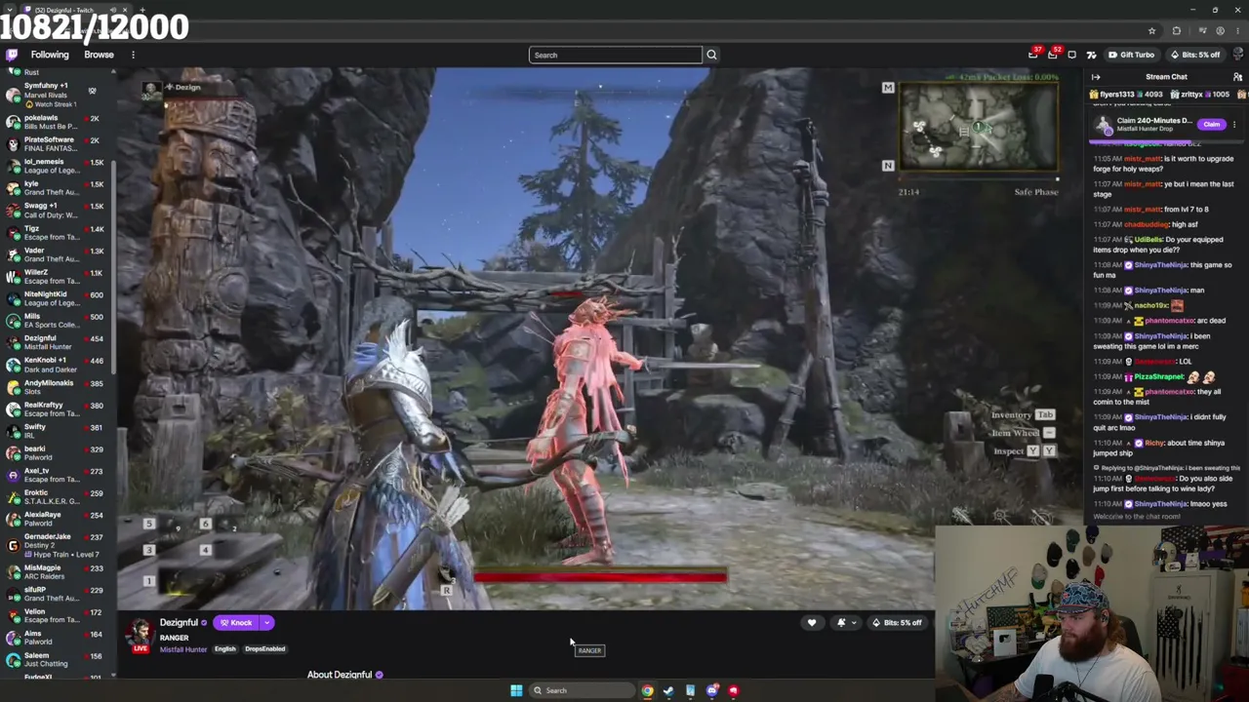Open Mills channel in sidebar
The image size is (1249, 702).
(57, 320)
